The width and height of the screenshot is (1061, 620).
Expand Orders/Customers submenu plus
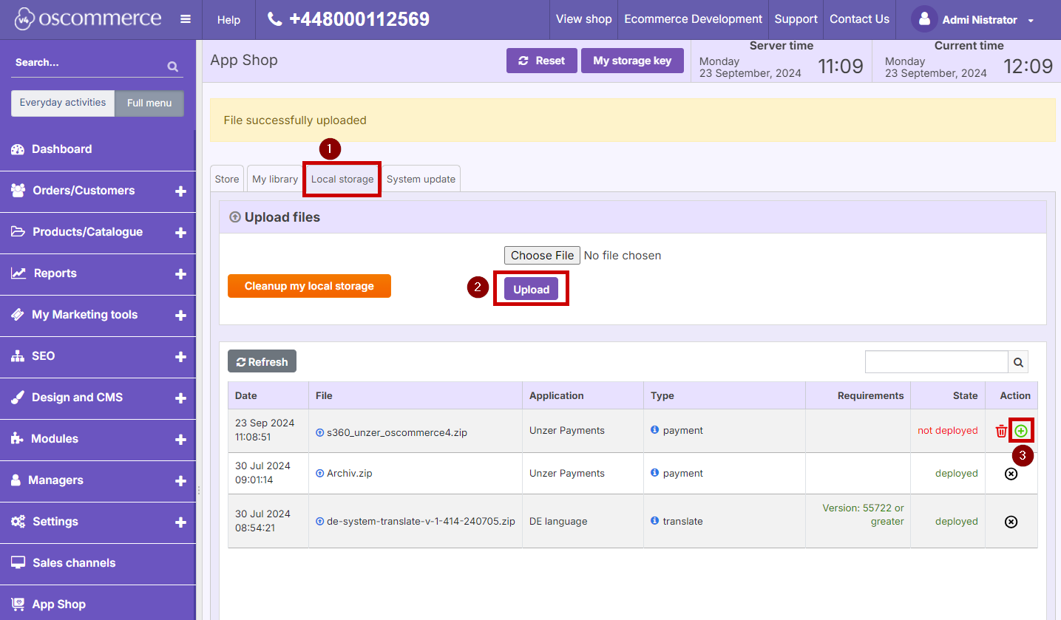click(x=180, y=191)
